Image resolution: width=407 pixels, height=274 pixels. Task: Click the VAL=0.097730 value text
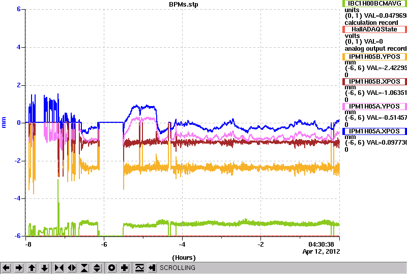(386, 143)
